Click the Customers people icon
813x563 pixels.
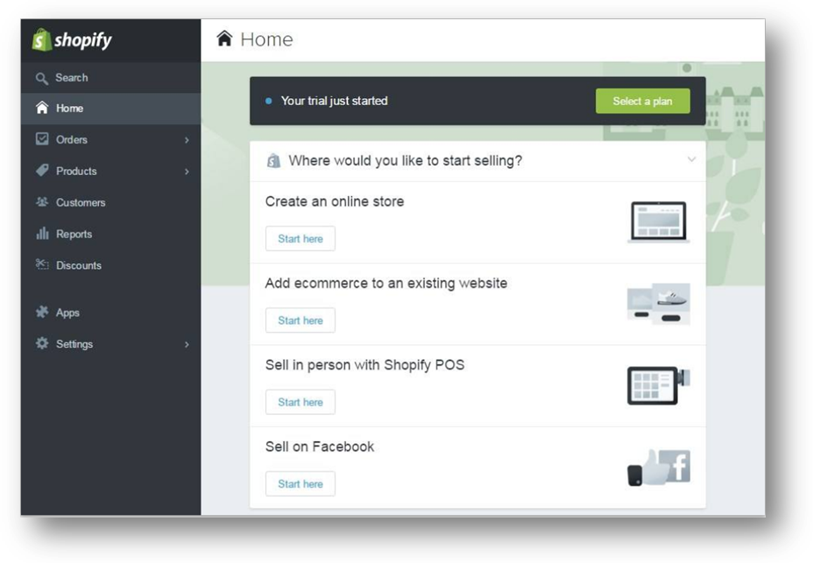pos(42,201)
